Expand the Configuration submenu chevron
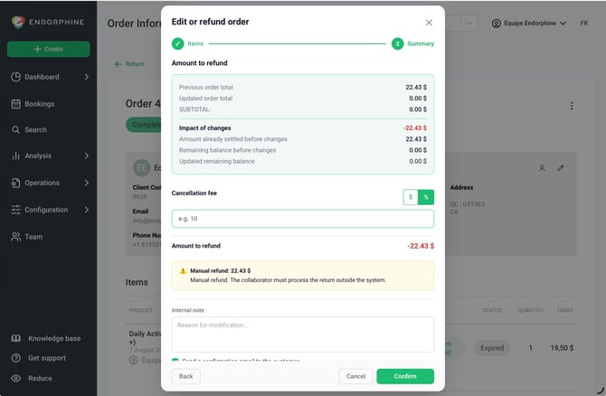 tap(86, 210)
